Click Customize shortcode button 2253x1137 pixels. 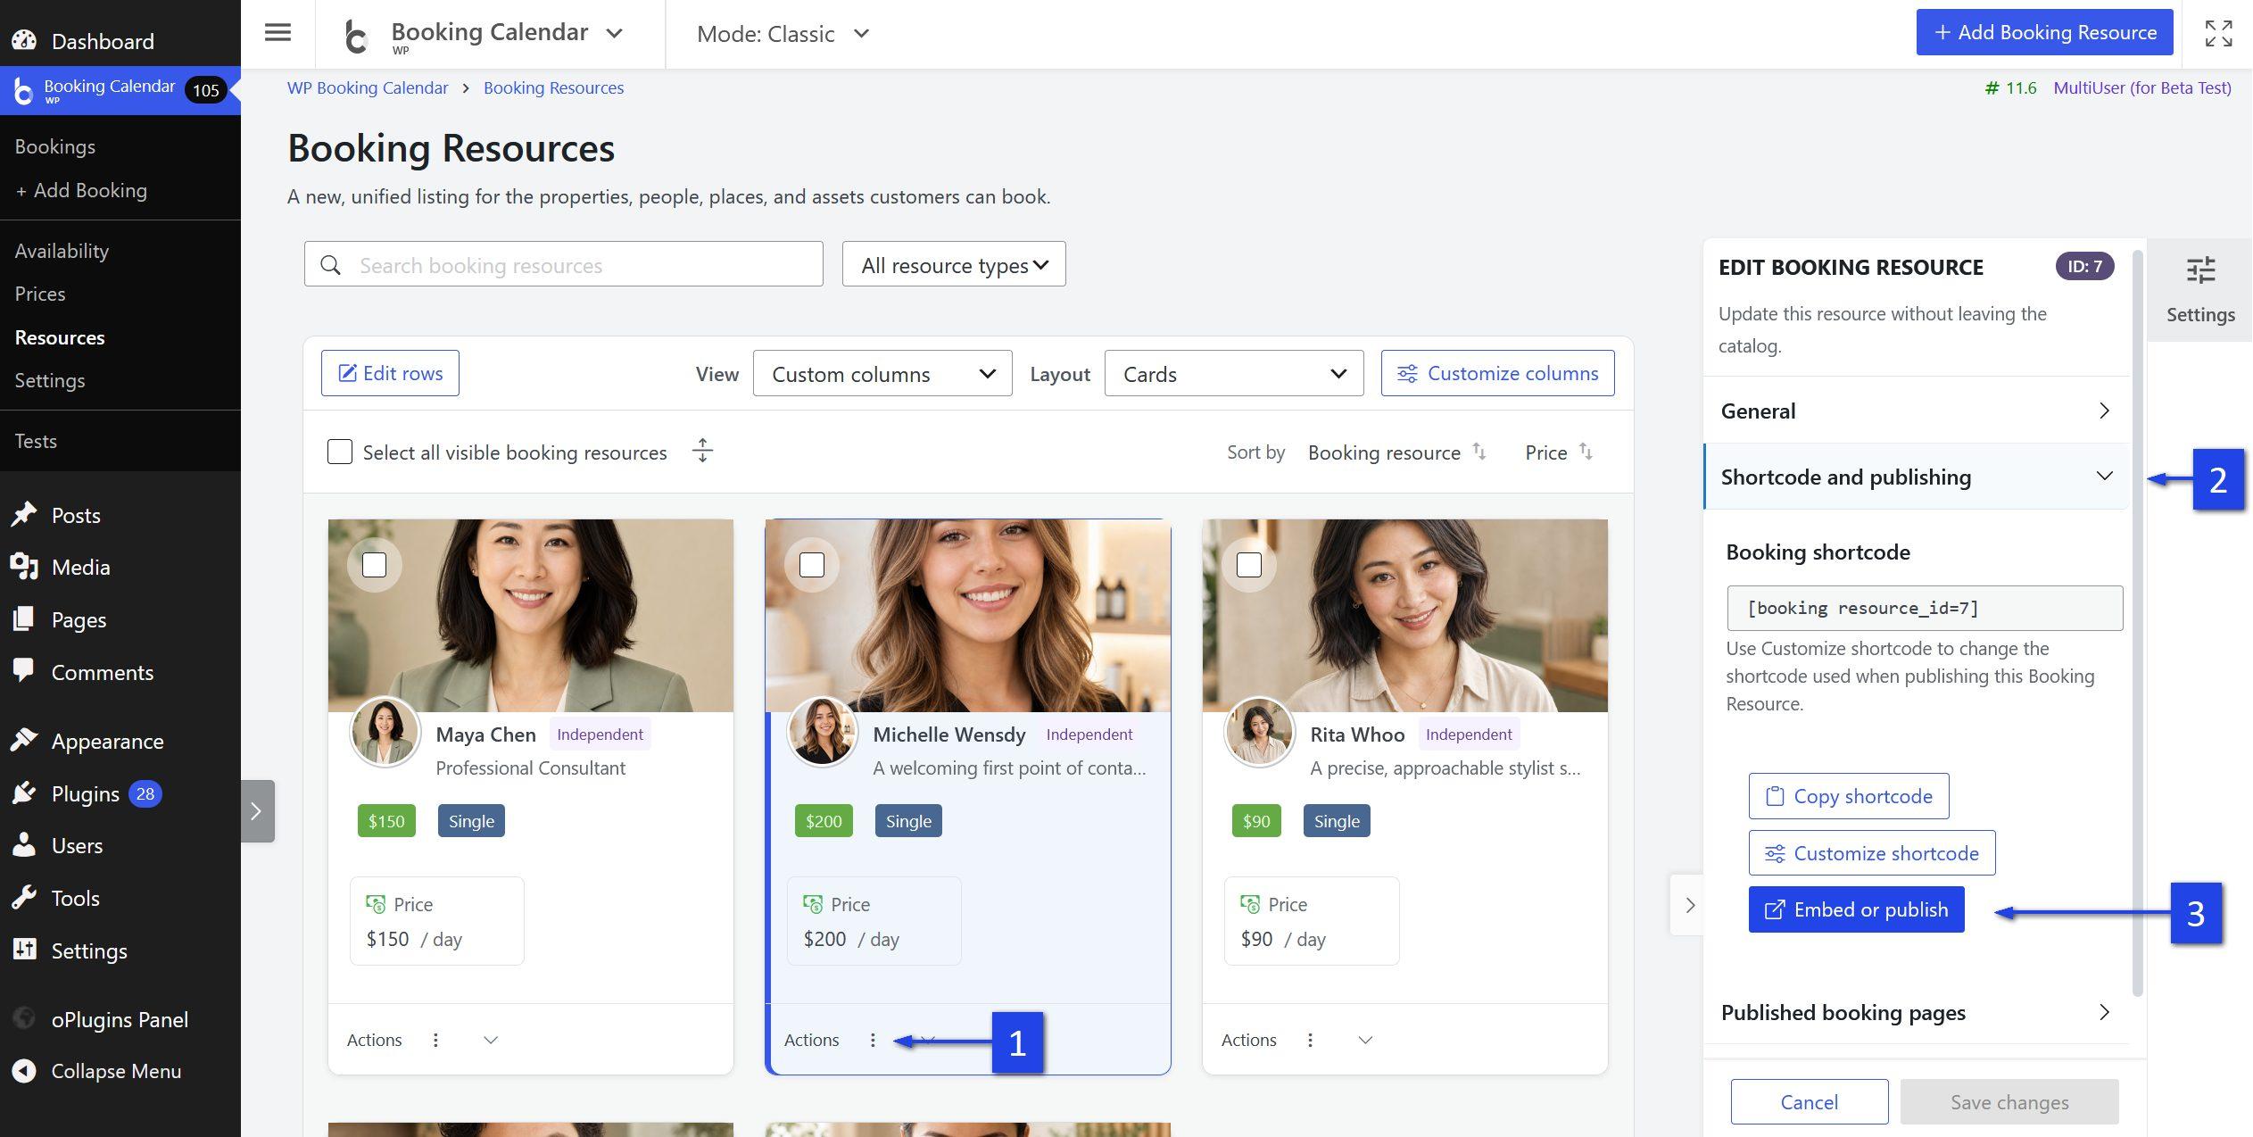coord(1872,853)
